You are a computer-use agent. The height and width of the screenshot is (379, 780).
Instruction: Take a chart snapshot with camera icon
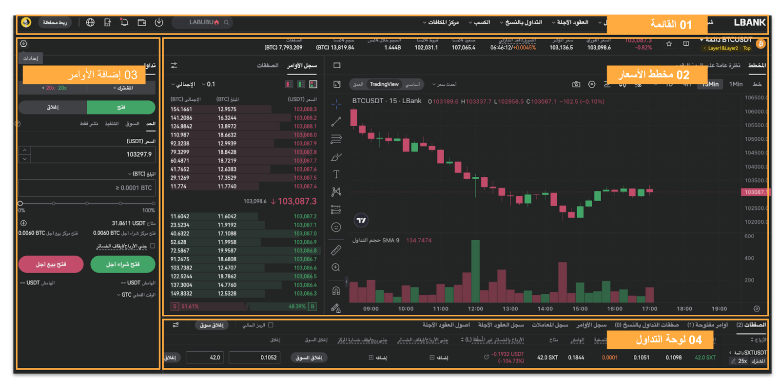(x=576, y=84)
